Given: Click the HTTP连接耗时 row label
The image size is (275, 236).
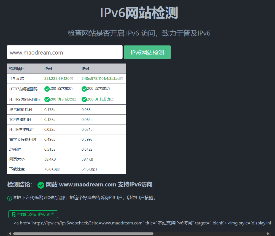Looking at the screenshot, I should (21, 130).
